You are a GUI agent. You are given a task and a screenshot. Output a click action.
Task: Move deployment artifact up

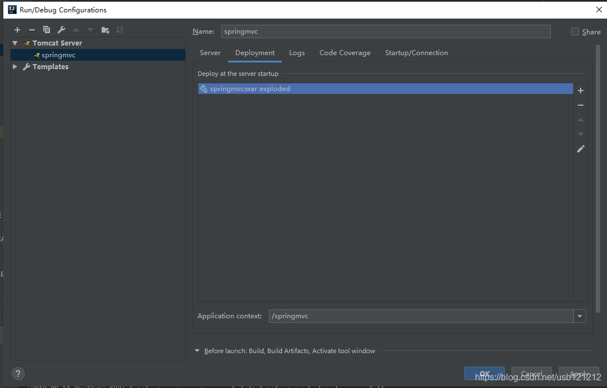click(580, 120)
